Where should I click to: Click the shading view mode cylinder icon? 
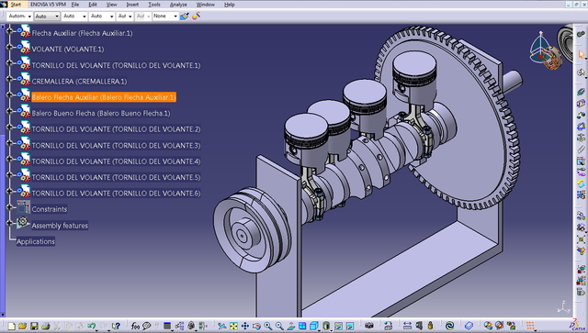pos(326,326)
